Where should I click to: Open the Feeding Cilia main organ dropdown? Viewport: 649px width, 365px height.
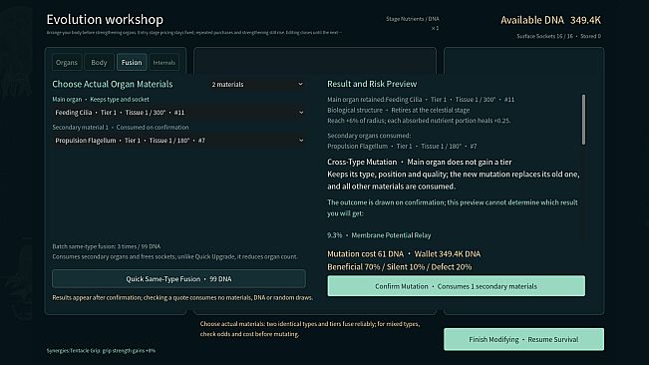tap(178, 112)
